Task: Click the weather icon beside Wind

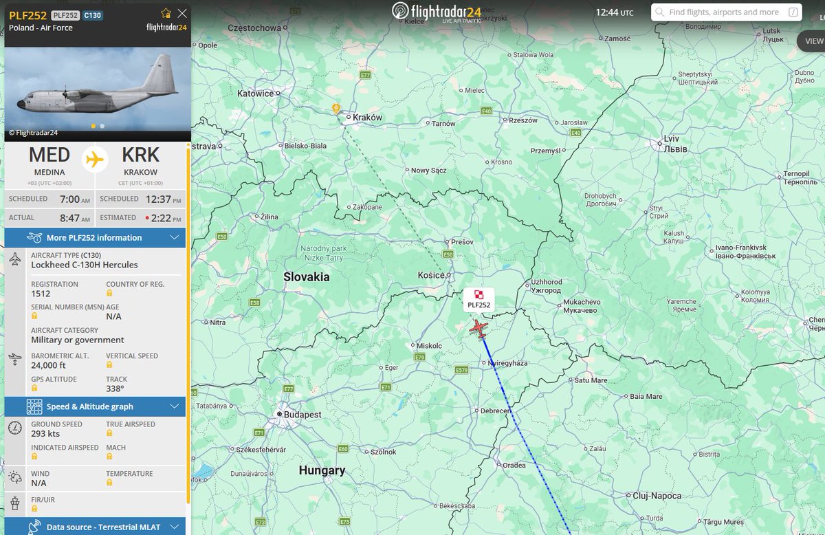Action: tap(15, 477)
